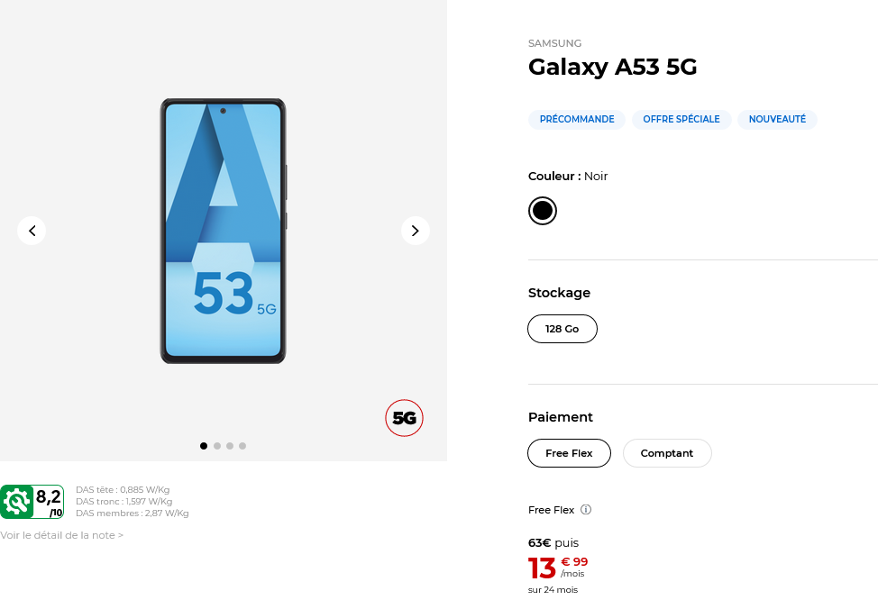Select 128 Go storage option
The height and width of the screenshot is (609, 878).
click(562, 329)
